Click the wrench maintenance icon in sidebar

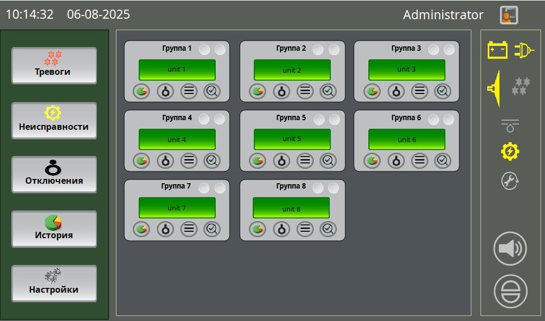509,181
